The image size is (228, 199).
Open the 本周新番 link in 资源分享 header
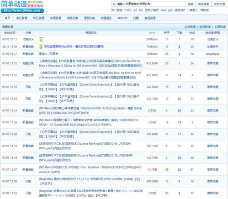pos(220,27)
